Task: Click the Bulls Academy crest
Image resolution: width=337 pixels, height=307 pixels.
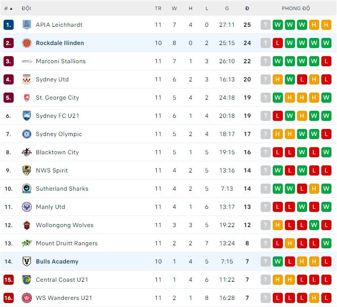Action: tap(27, 261)
